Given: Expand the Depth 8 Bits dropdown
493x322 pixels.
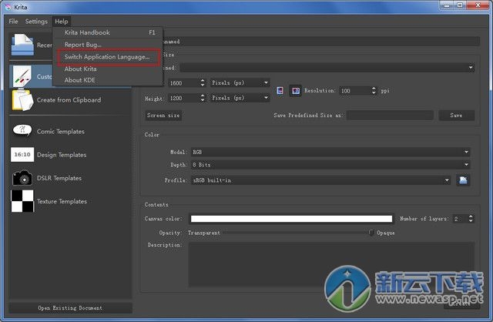Looking at the screenshot, I should 330,165.
